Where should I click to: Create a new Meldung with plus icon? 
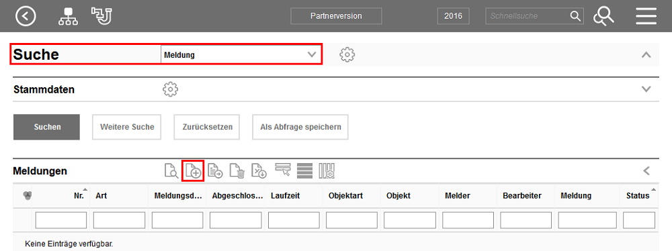pos(193,170)
